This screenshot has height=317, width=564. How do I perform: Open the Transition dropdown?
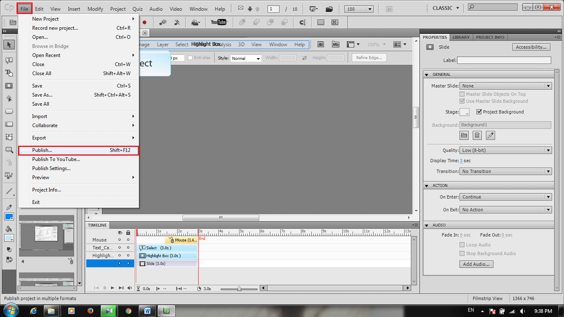click(505, 171)
